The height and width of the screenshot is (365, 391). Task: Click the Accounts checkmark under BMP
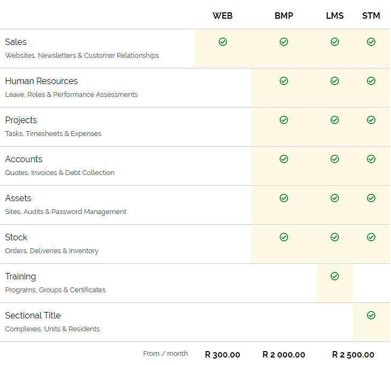(284, 159)
